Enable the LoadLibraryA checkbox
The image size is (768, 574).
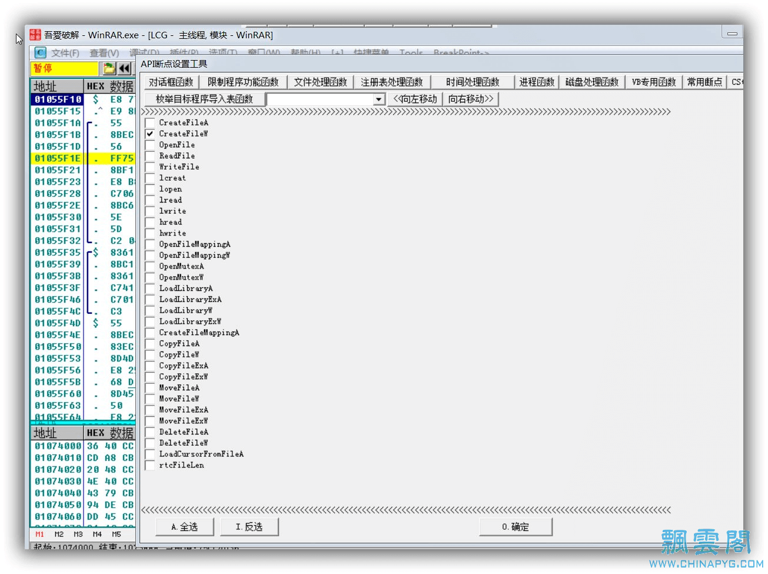click(150, 288)
